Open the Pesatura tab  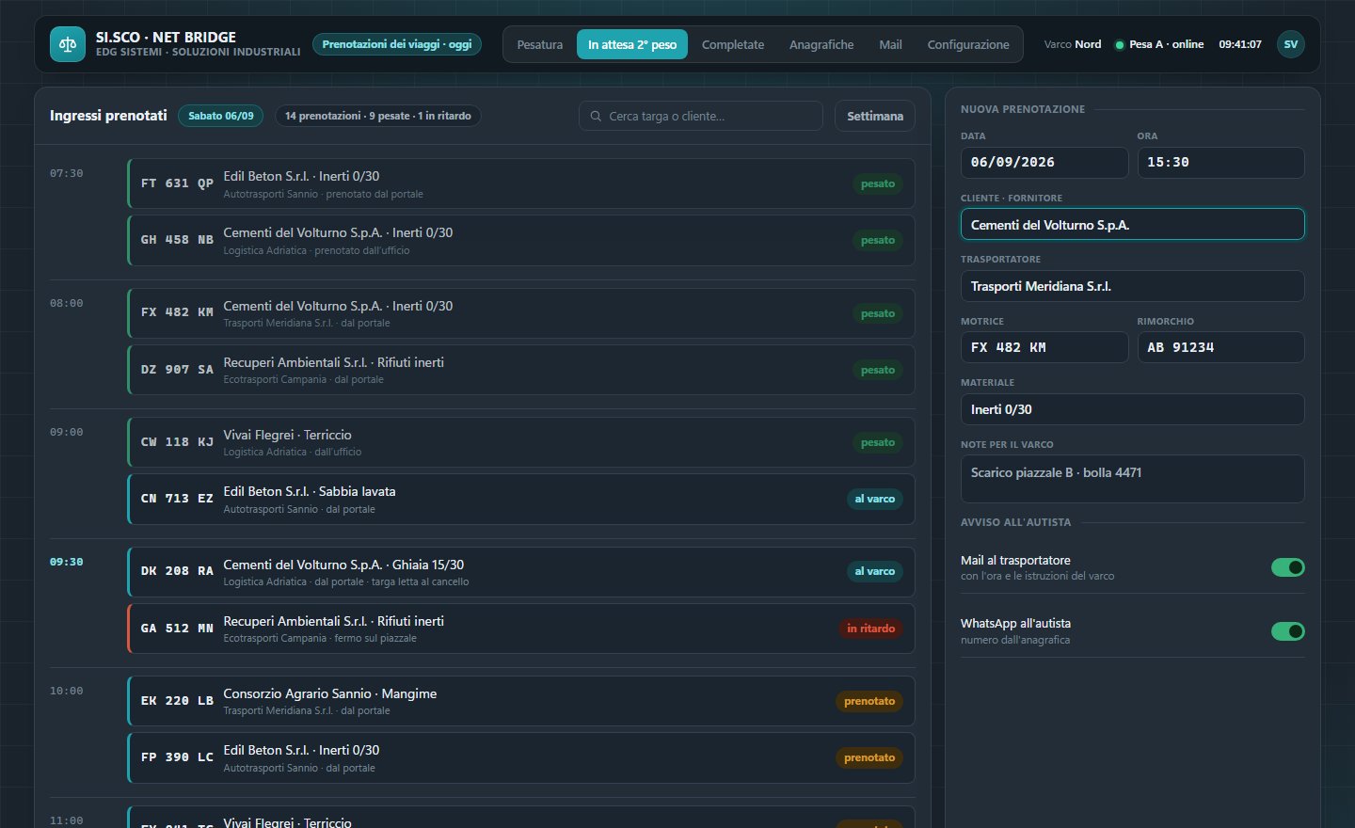pyautogui.click(x=540, y=44)
